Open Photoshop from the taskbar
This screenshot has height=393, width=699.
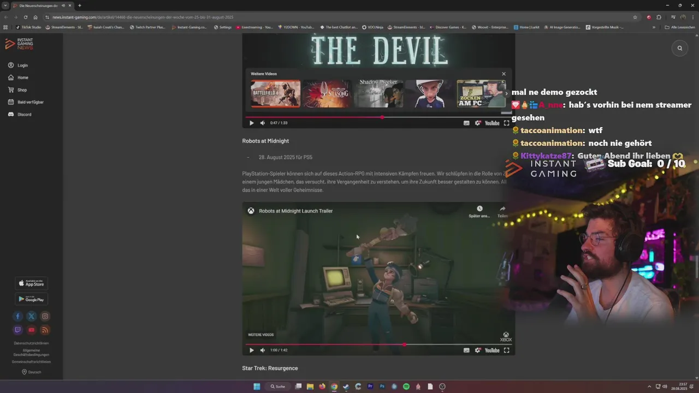[382, 386]
